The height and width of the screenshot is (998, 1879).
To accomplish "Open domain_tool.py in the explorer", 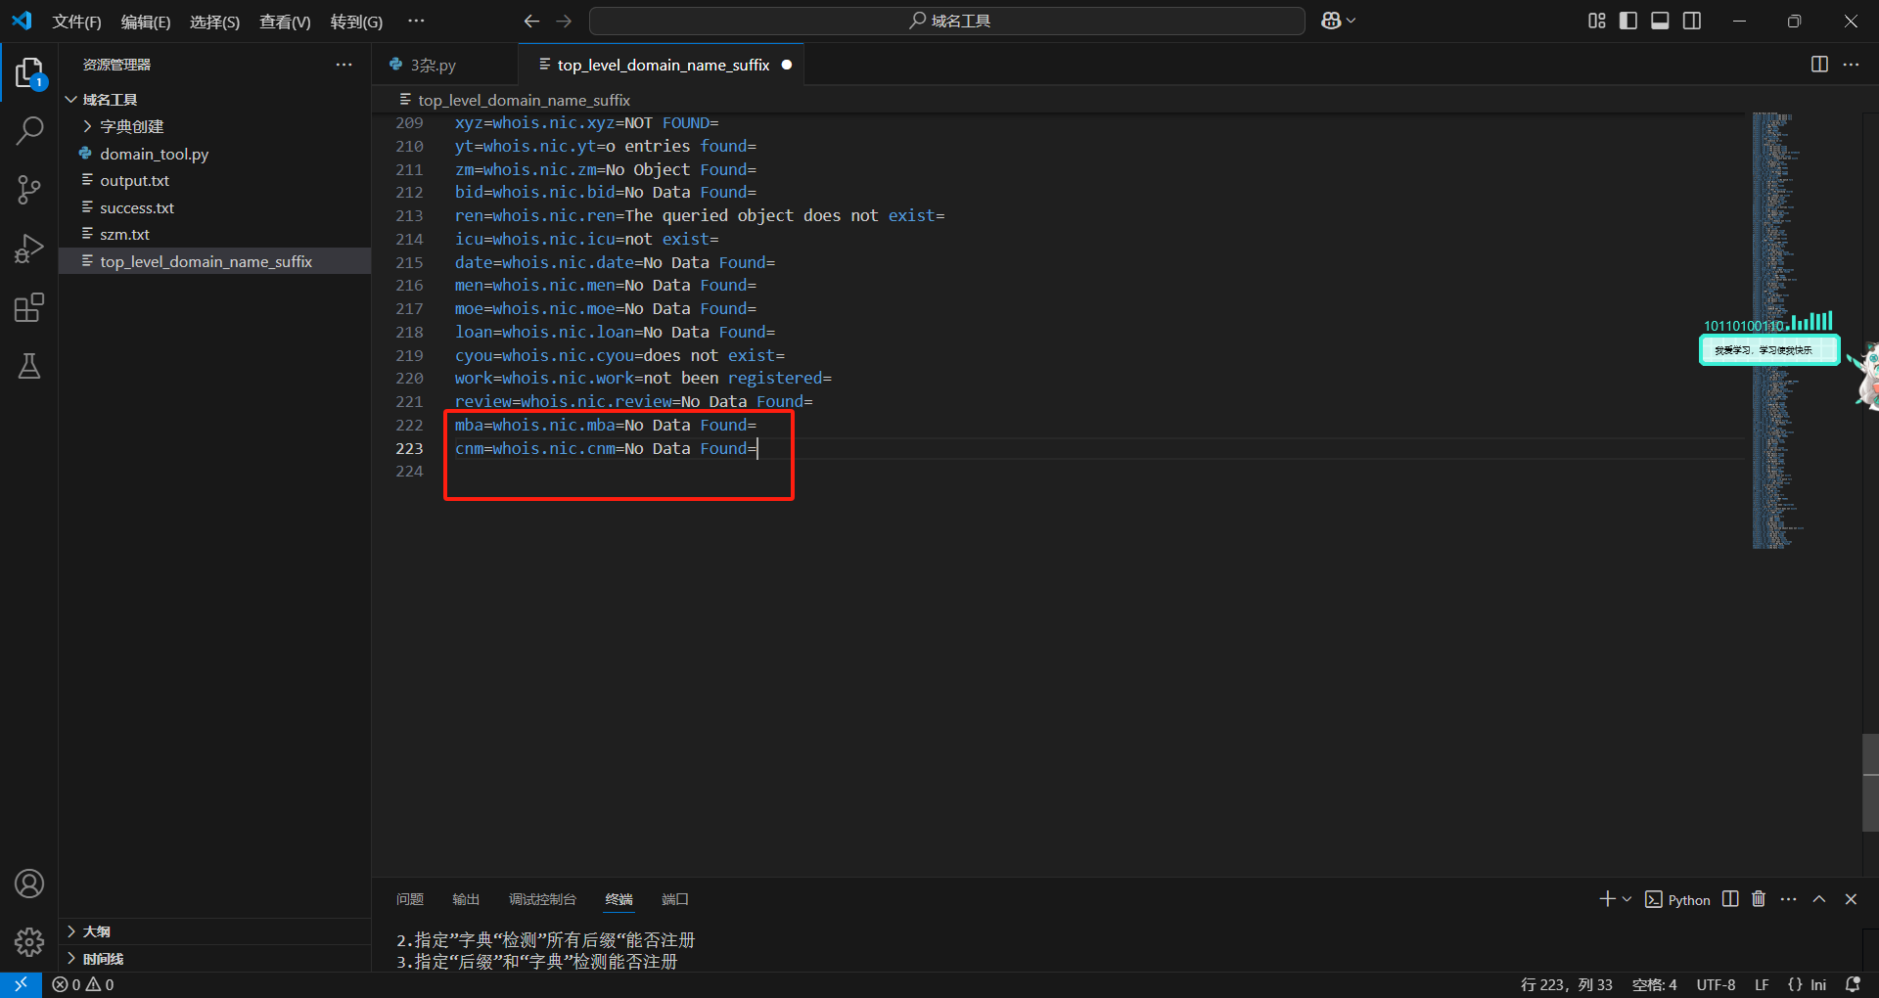I will pyautogui.click(x=154, y=154).
